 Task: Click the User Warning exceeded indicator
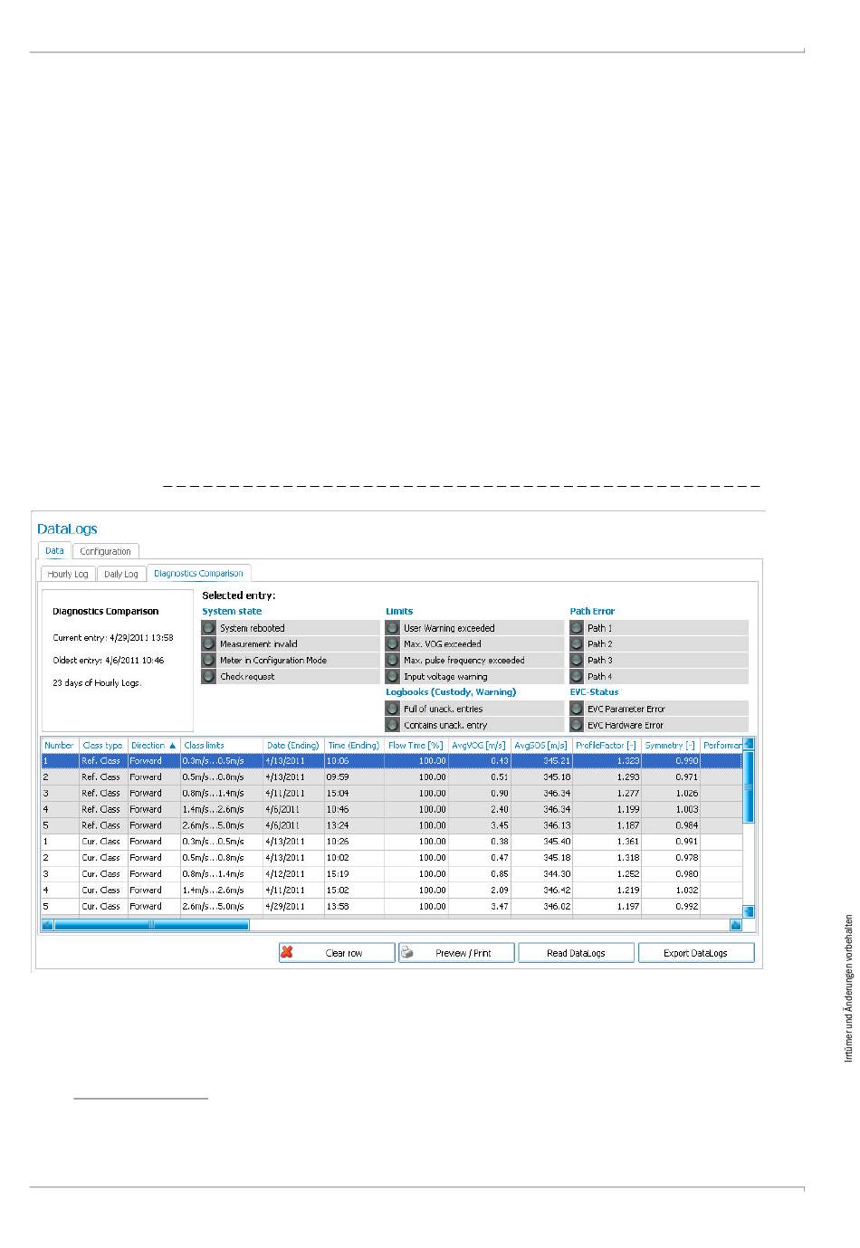pyautogui.click(x=393, y=628)
